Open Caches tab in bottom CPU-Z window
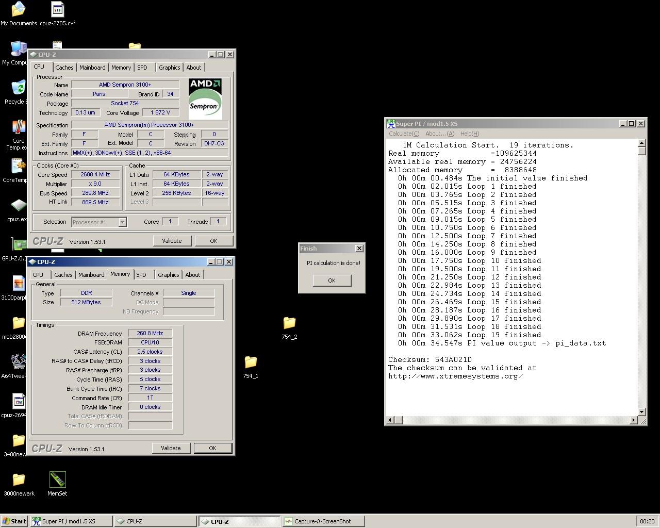 click(x=63, y=275)
